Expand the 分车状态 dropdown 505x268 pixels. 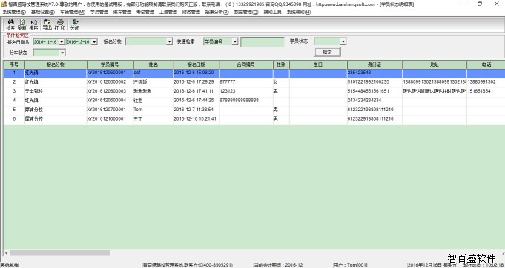click(x=62, y=53)
